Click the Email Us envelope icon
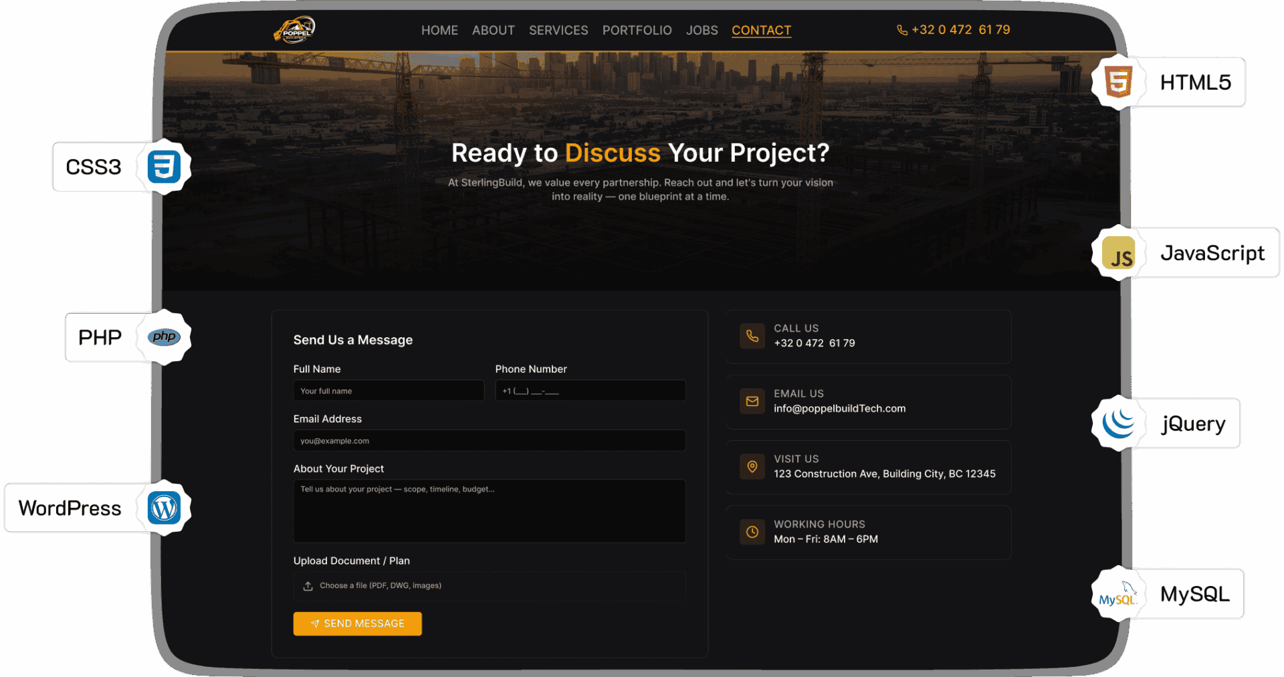Image resolution: width=1284 pixels, height=677 pixels. pyautogui.click(x=752, y=401)
